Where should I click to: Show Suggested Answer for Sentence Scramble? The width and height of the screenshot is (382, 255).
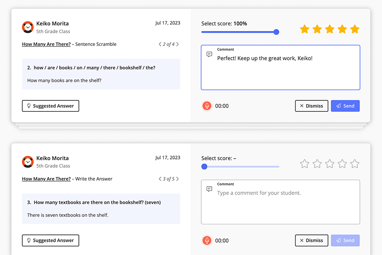tap(51, 106)
